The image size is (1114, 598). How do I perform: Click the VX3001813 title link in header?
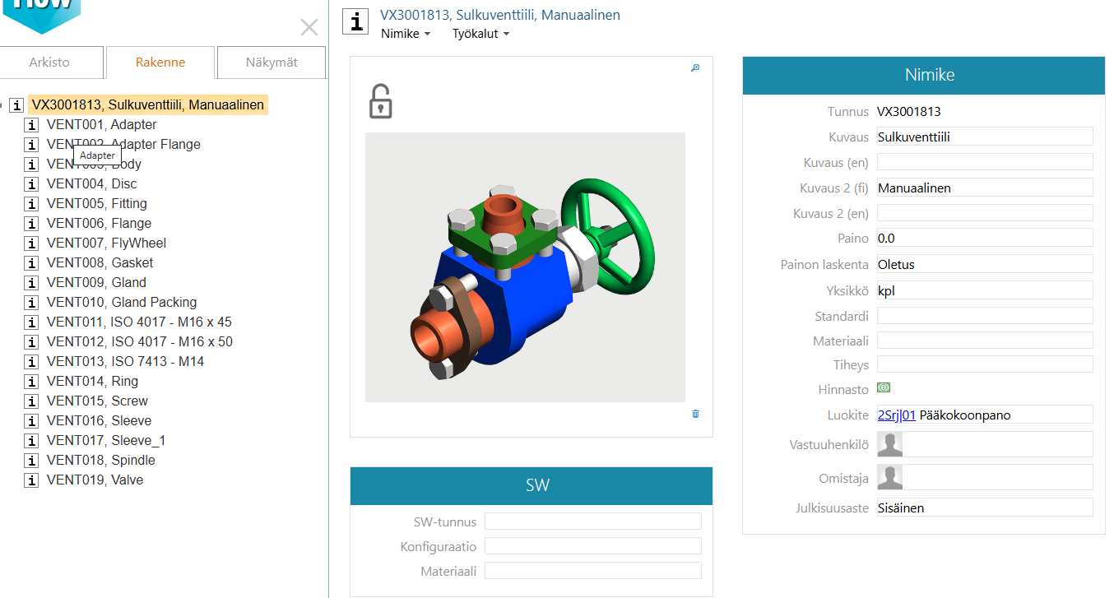[x=499, y=15]
